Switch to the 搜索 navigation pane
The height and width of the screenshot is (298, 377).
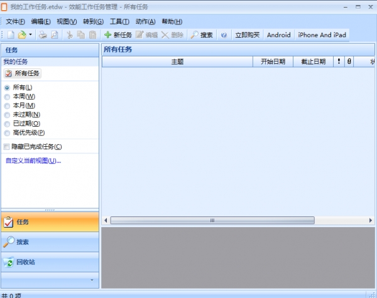tap(50, 242)
